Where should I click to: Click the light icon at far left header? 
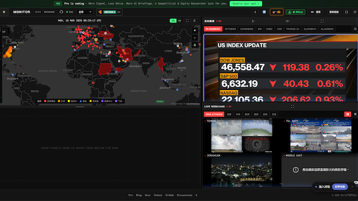tap(4, 12)
